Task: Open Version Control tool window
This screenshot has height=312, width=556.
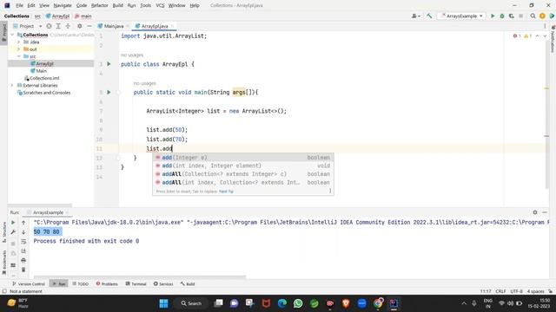Action: point(29,283)
